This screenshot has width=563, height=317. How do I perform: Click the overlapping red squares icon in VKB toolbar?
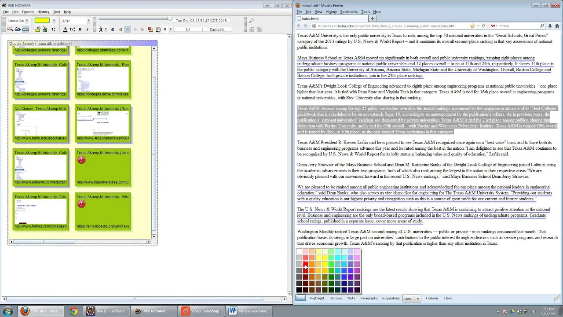click(x=150, y=29)
